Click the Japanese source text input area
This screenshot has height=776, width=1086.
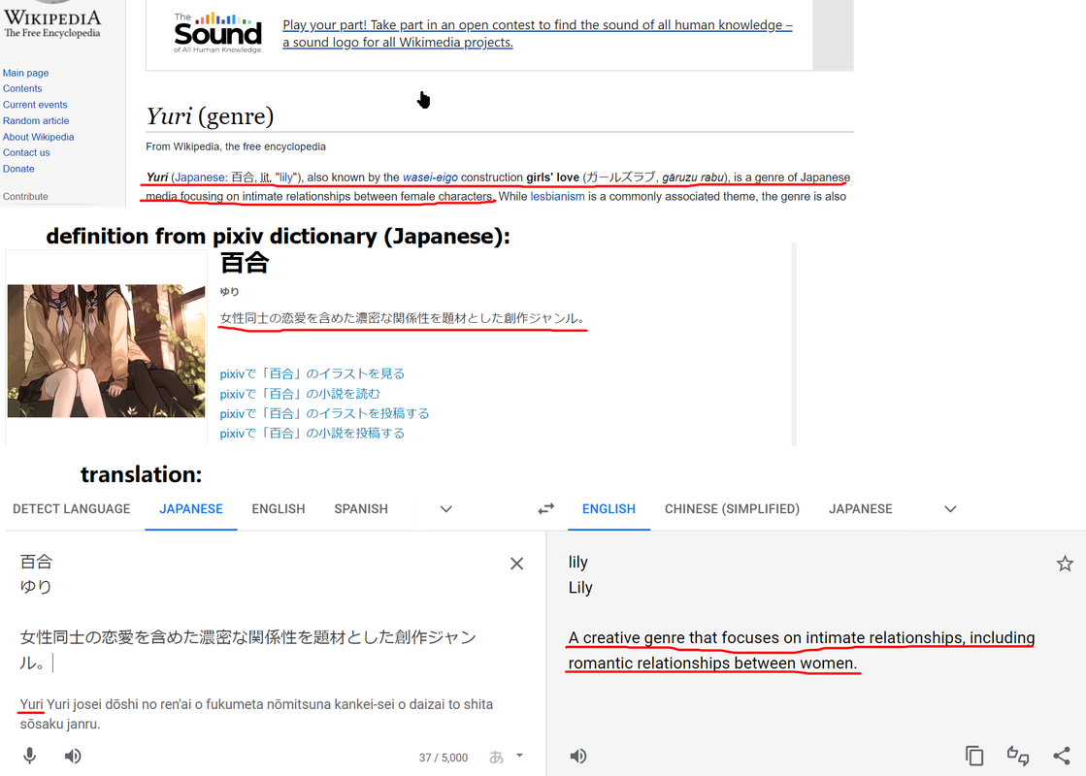click(x=247, y=612)
